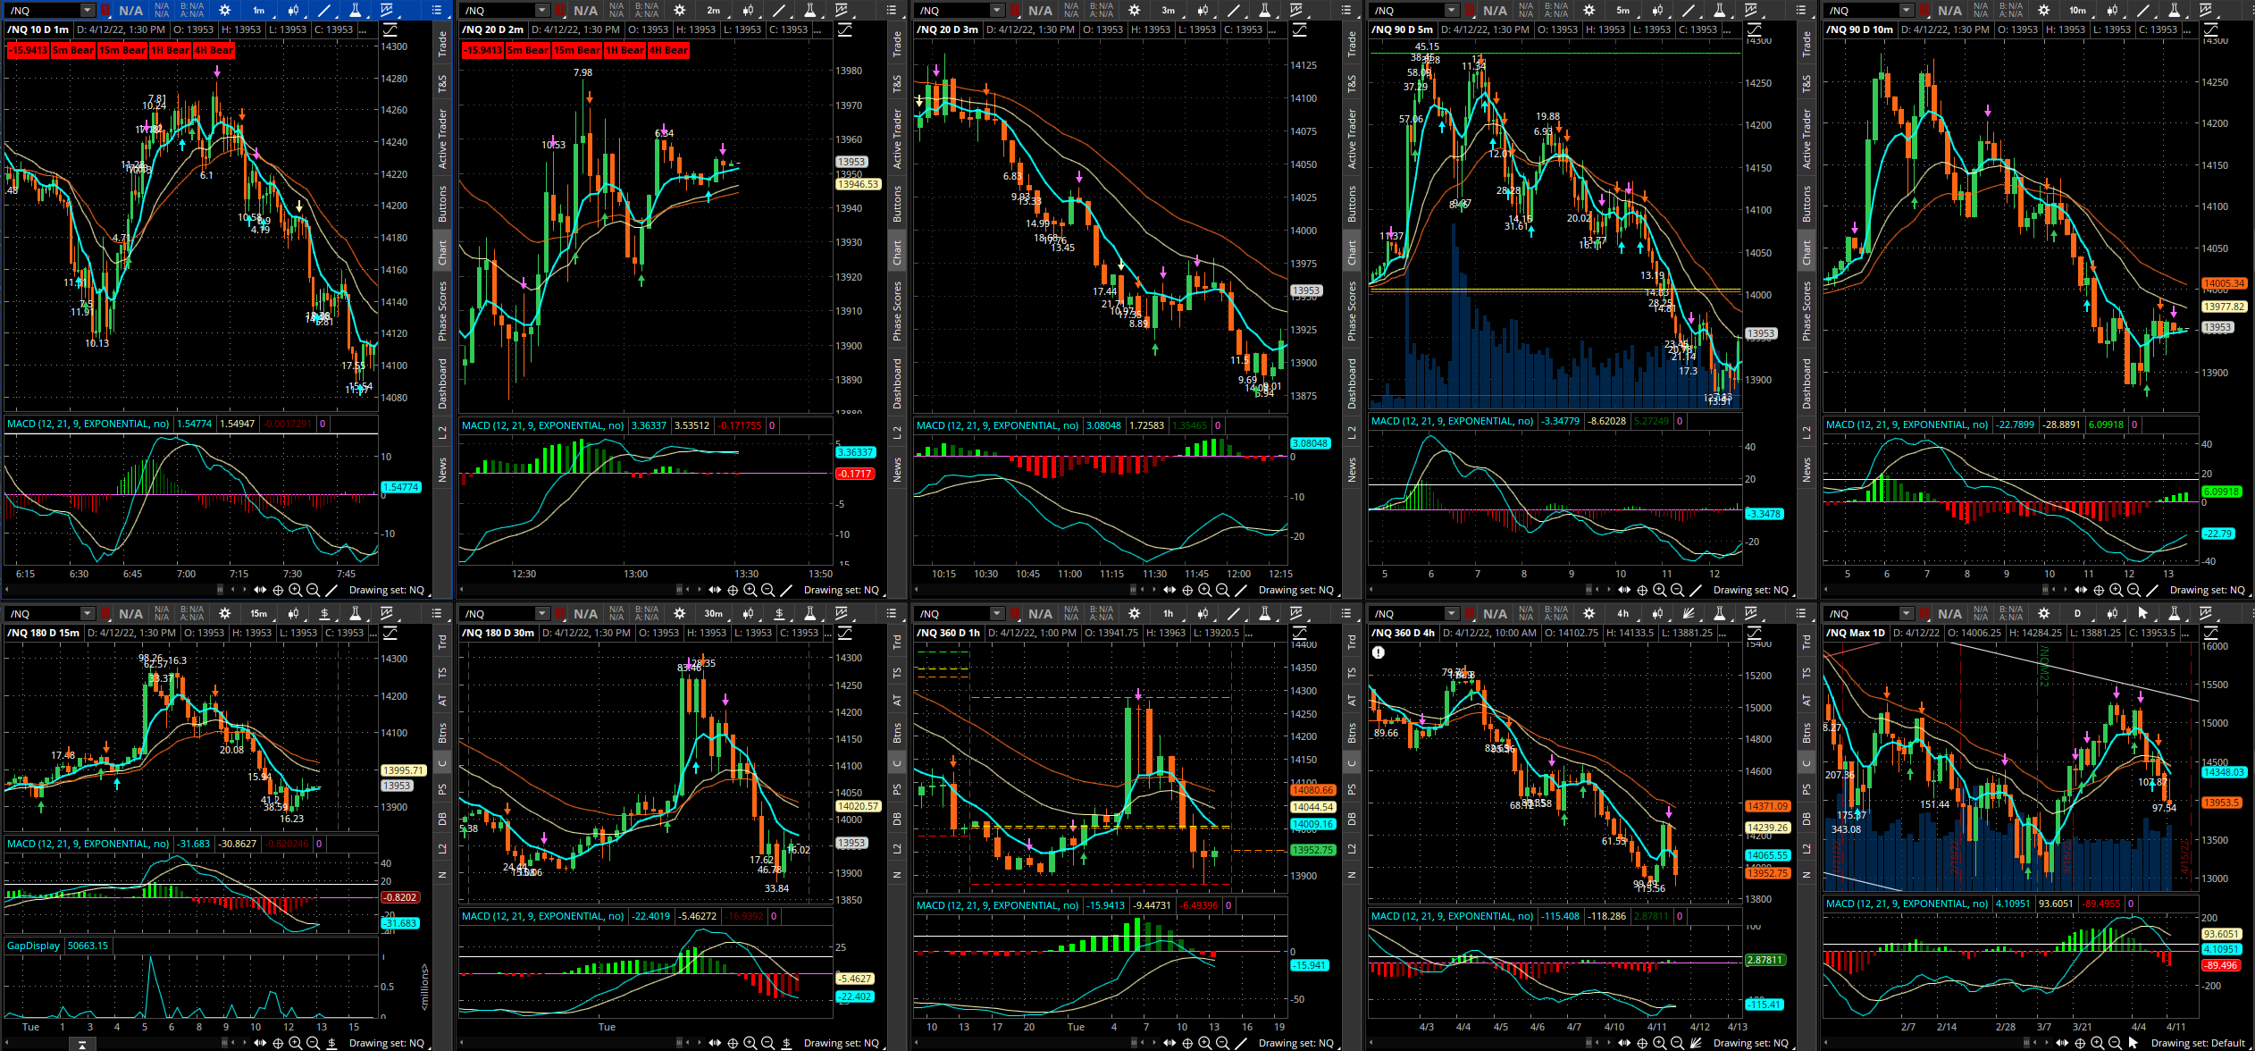Viewport: 2255px width, 1051px height.
Task: Select drawing line tool below 2m chart
Action: tap(786, 590)
